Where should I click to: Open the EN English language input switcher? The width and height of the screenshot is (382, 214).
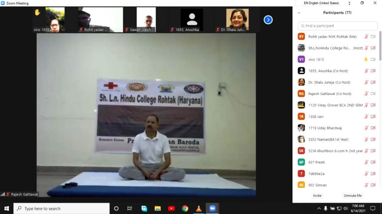[321, 3]
